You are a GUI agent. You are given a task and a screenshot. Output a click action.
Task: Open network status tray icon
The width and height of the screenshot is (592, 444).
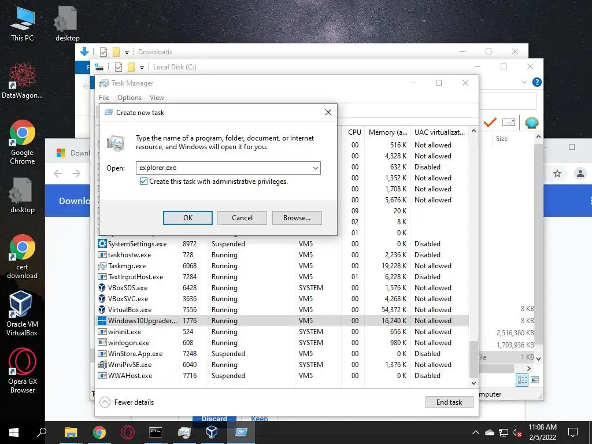tap(504, 432)
